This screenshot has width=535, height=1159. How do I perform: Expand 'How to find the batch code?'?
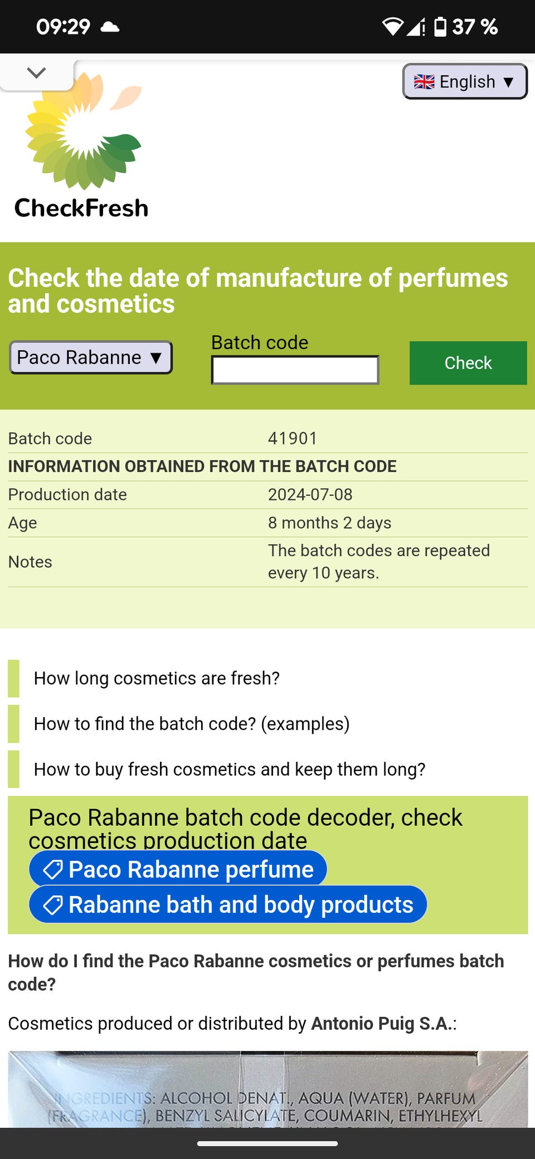coord(192,724)
